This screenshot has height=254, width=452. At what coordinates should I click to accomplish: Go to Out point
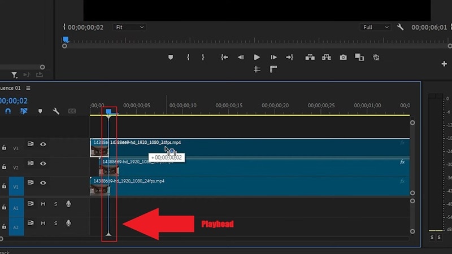coord(290,58)
